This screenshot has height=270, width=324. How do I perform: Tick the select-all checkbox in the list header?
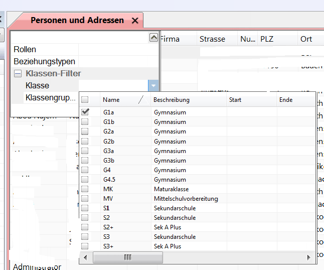[x=85, y=100]
